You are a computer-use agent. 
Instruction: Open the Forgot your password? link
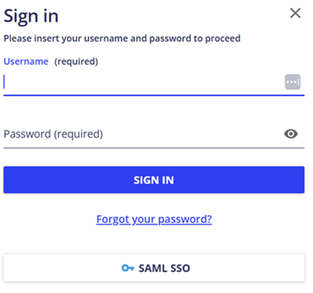pos(154,219)
